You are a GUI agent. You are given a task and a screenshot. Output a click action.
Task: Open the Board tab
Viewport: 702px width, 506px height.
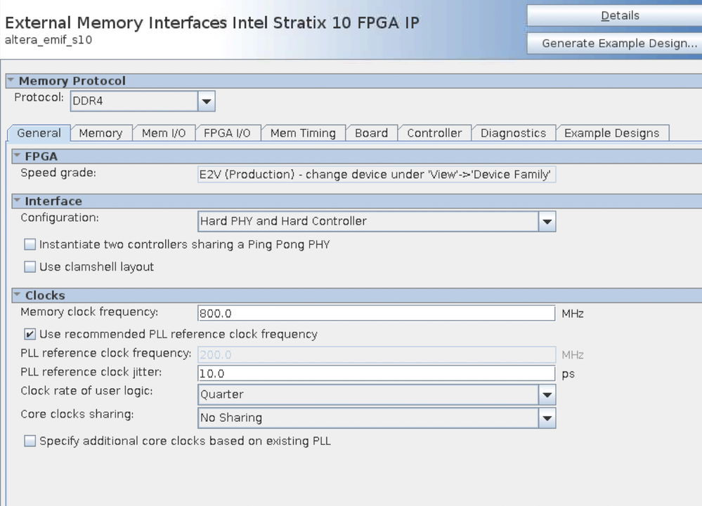371,133
